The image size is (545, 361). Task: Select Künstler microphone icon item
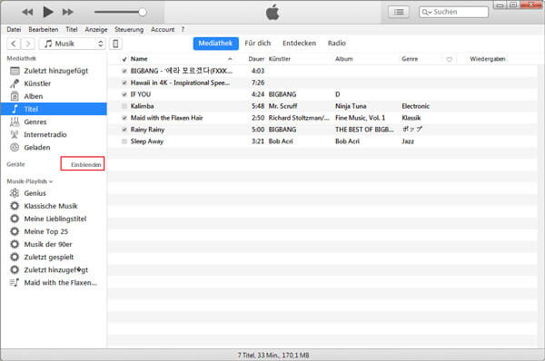pos(54,83)
